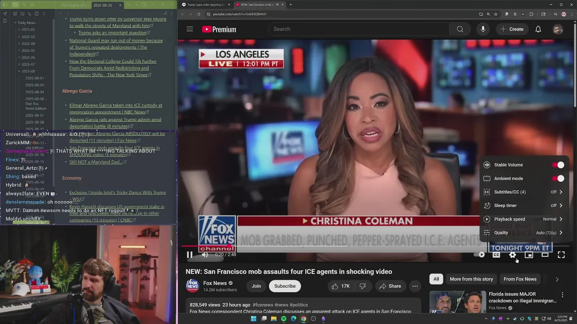
Task: Expand the 2025-02 folder
Action: [x=28, y=30]
